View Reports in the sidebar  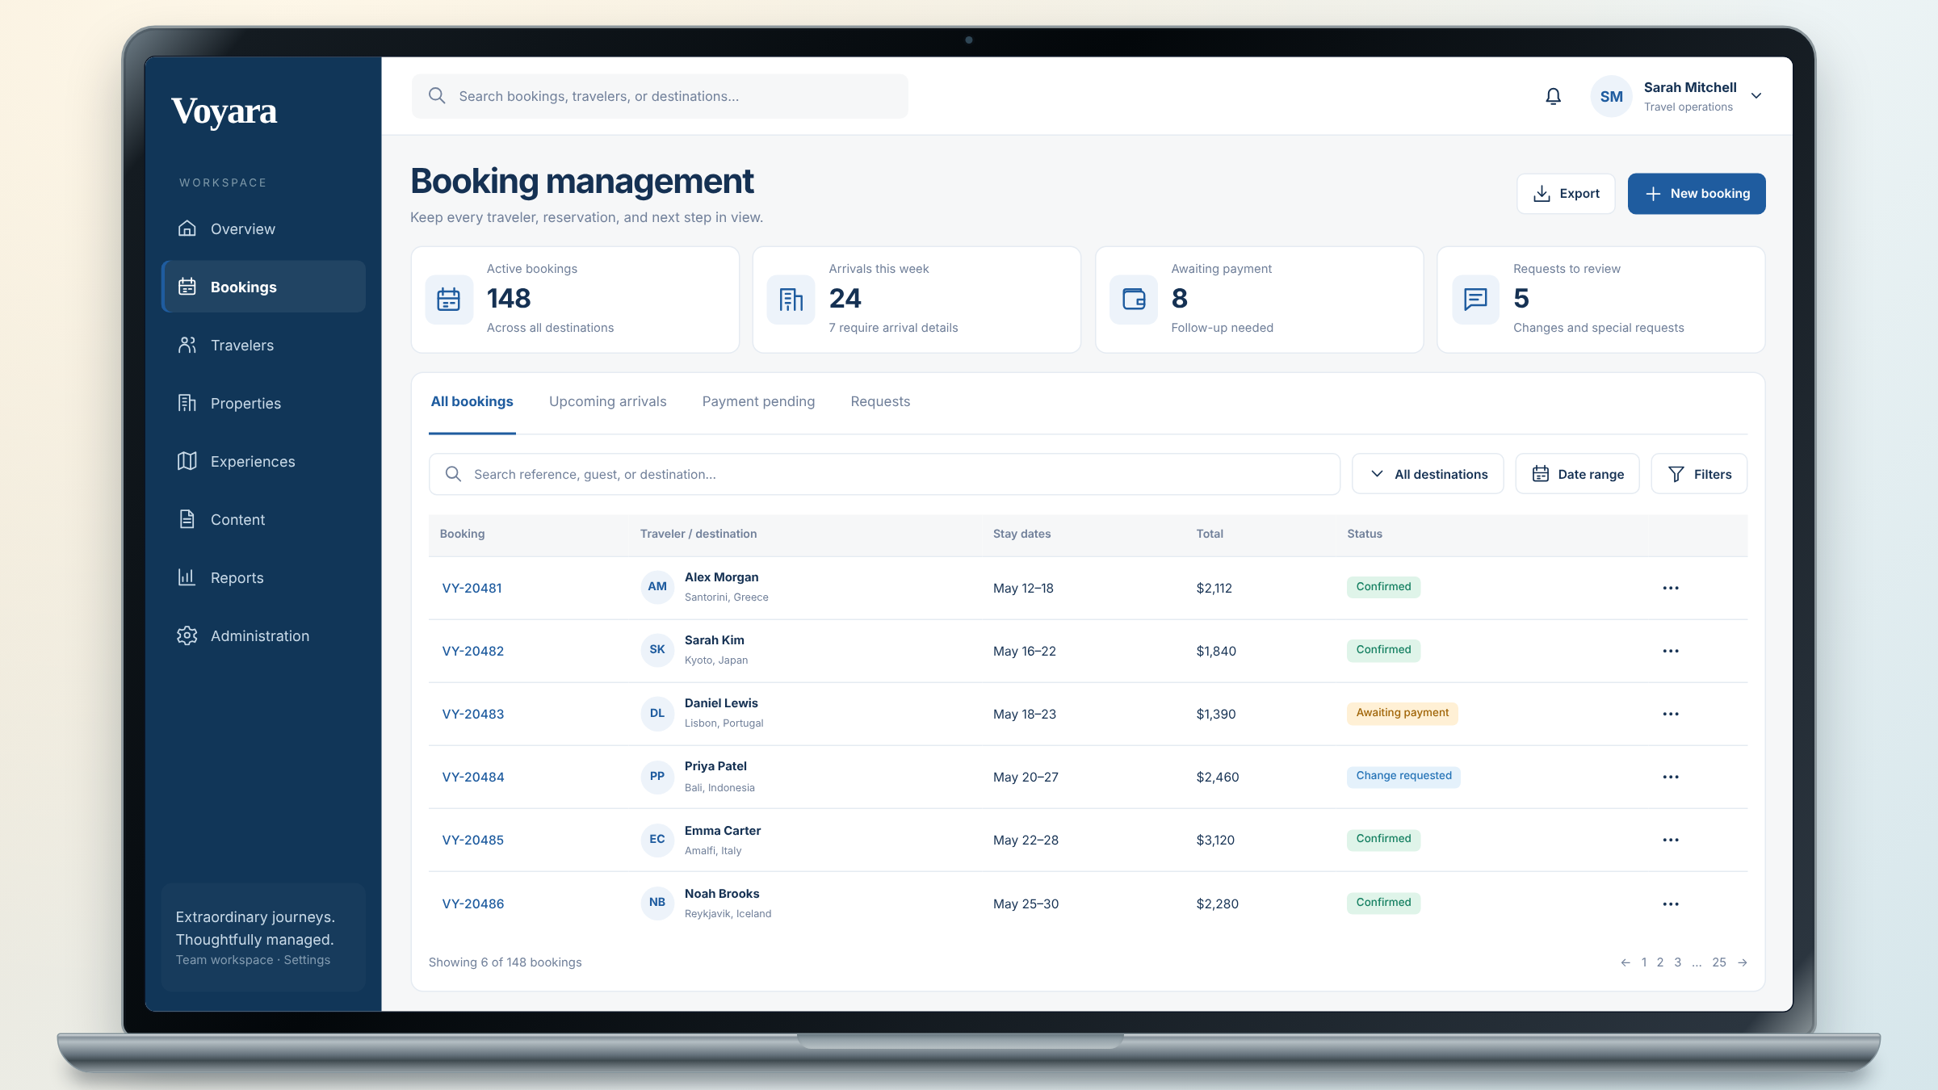coord(263,577)
